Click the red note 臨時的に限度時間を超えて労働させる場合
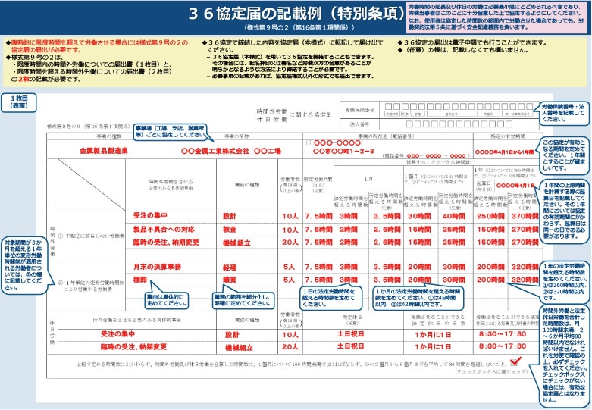Image resolution: width=592 pixels, height=410 pixels. [x=97, y=46]
